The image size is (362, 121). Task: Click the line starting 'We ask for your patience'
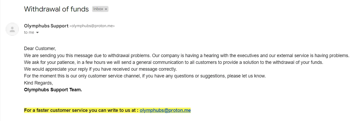[x=104, y=62]
